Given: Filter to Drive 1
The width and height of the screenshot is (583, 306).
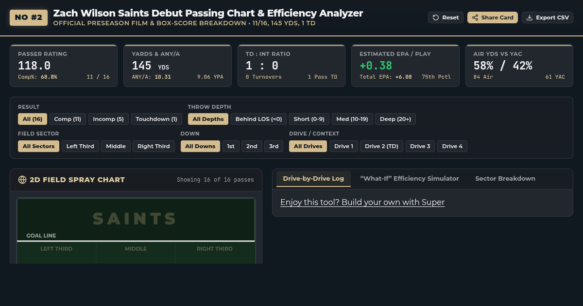Looking at the screenshot, I should tap(343, 146).
